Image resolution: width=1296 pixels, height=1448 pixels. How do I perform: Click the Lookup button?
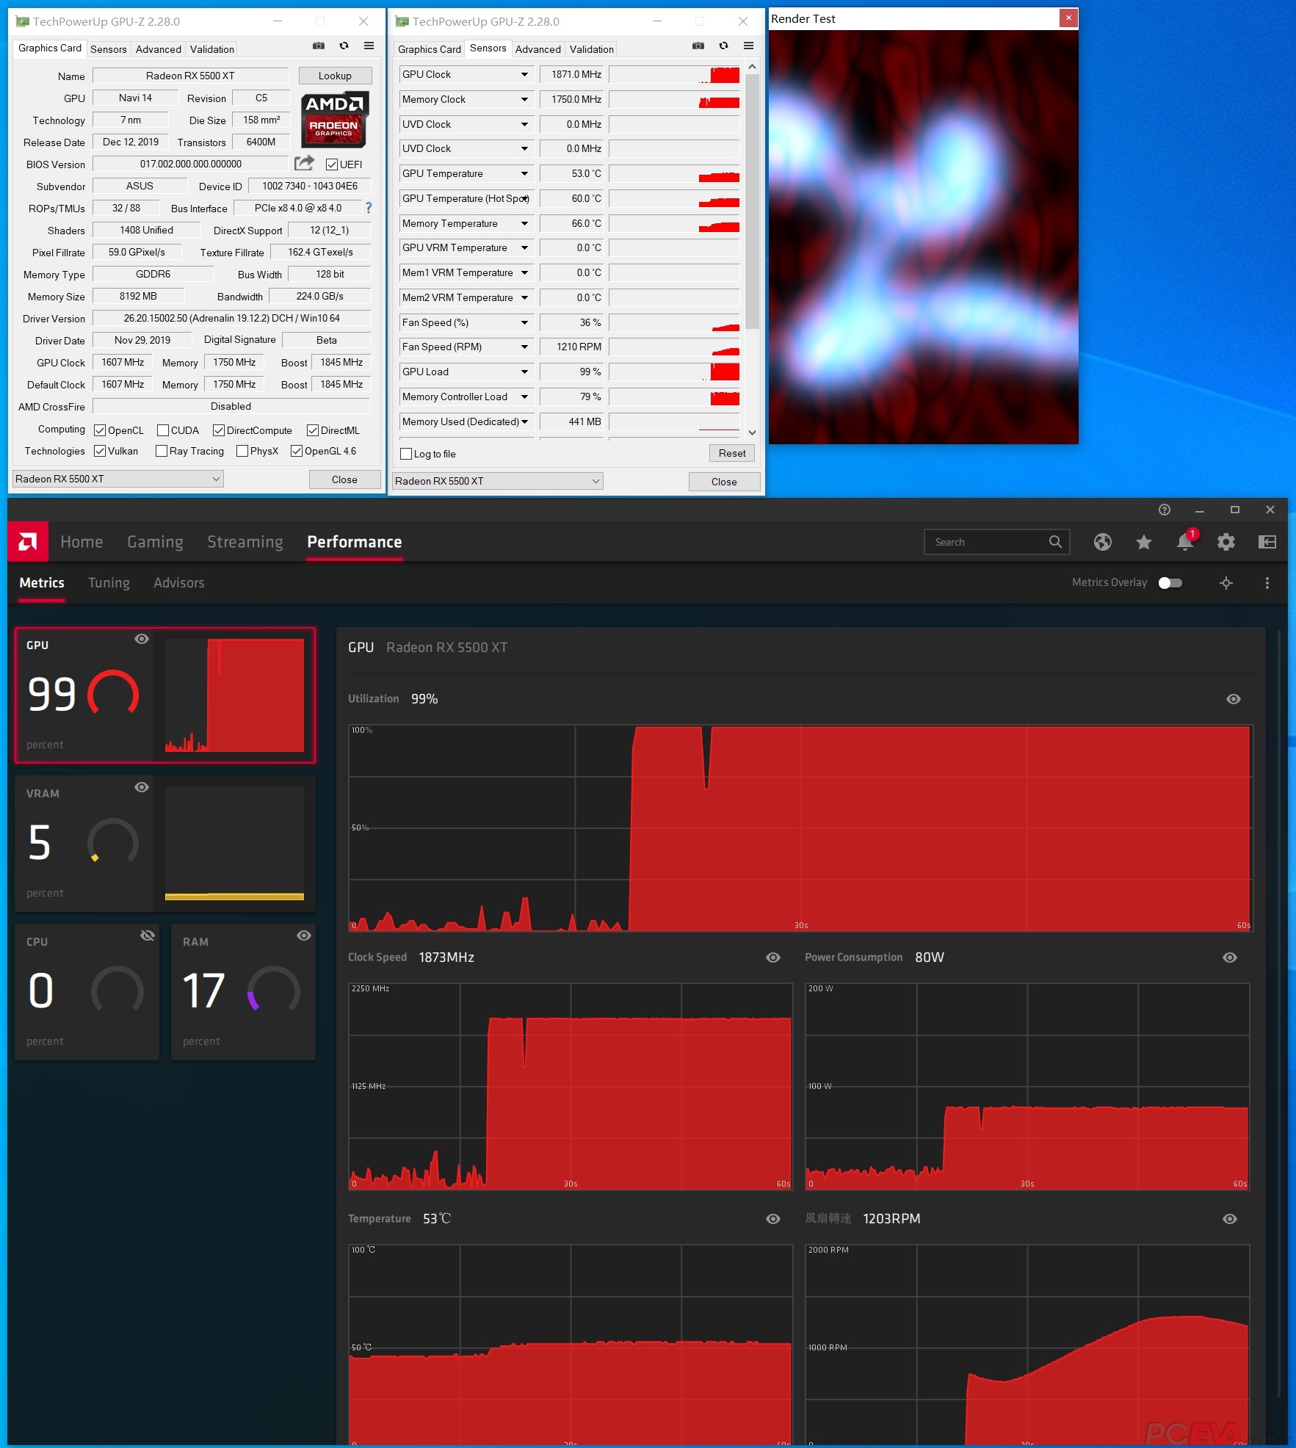(x=335, y=76)
